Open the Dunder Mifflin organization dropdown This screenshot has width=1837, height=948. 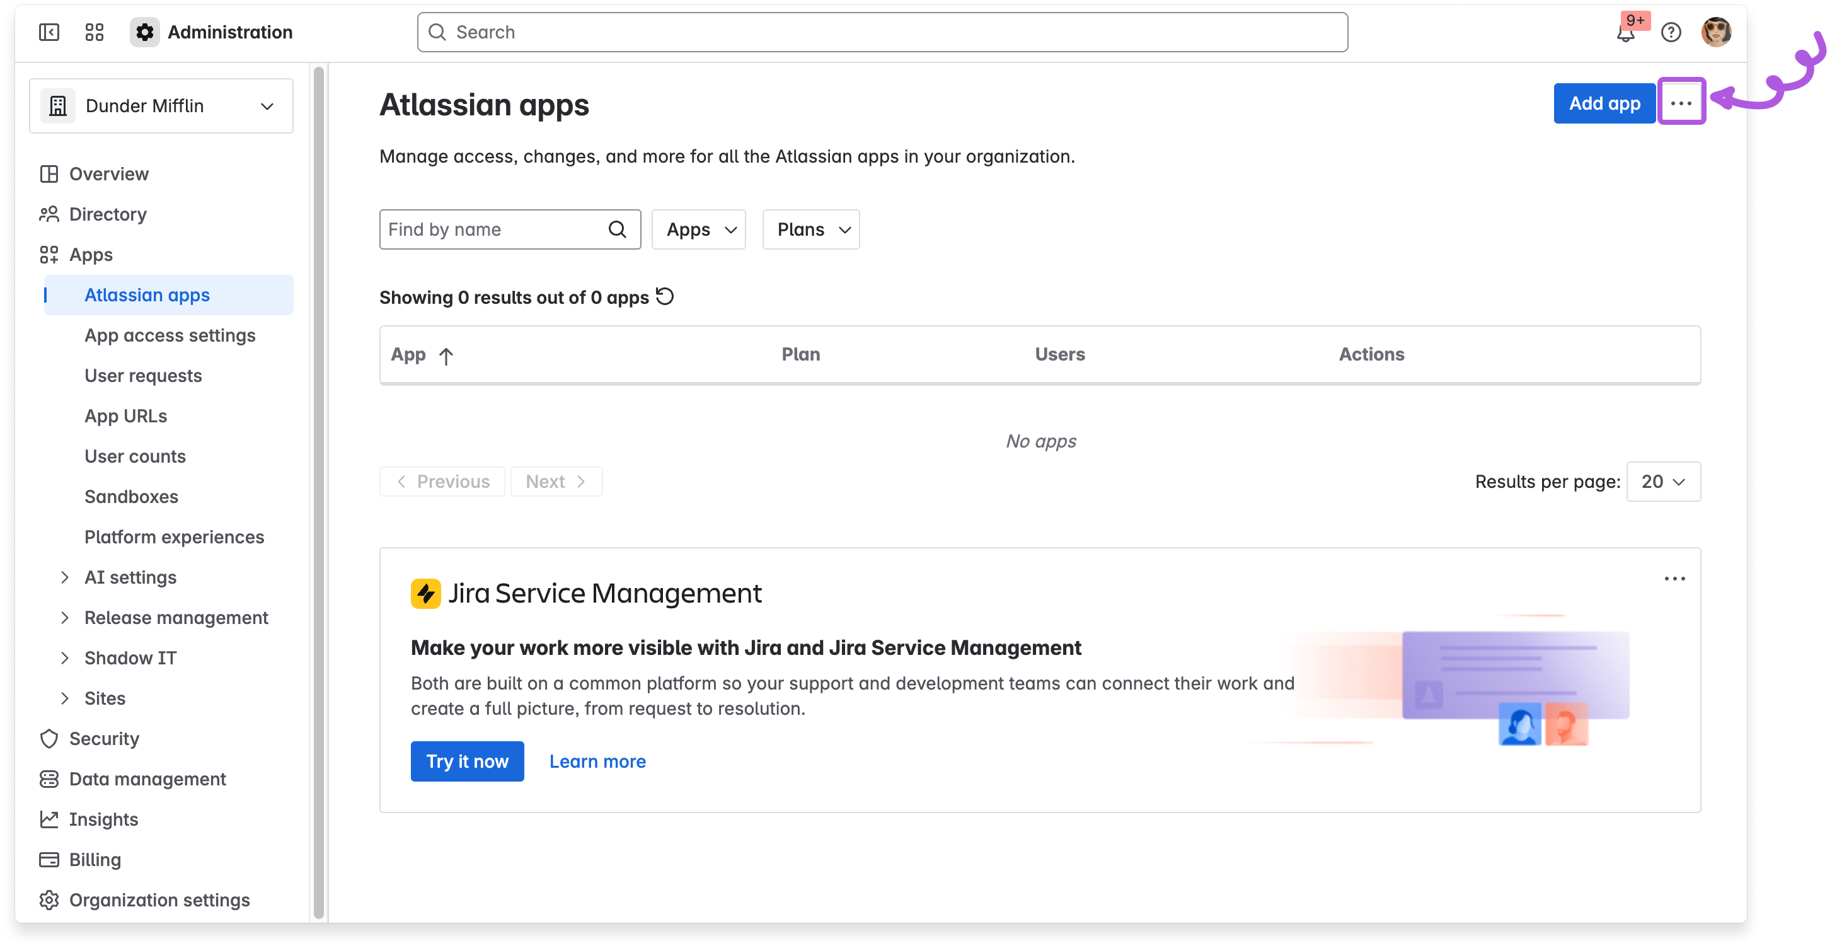pyautogui.click(x=161, y=105)
